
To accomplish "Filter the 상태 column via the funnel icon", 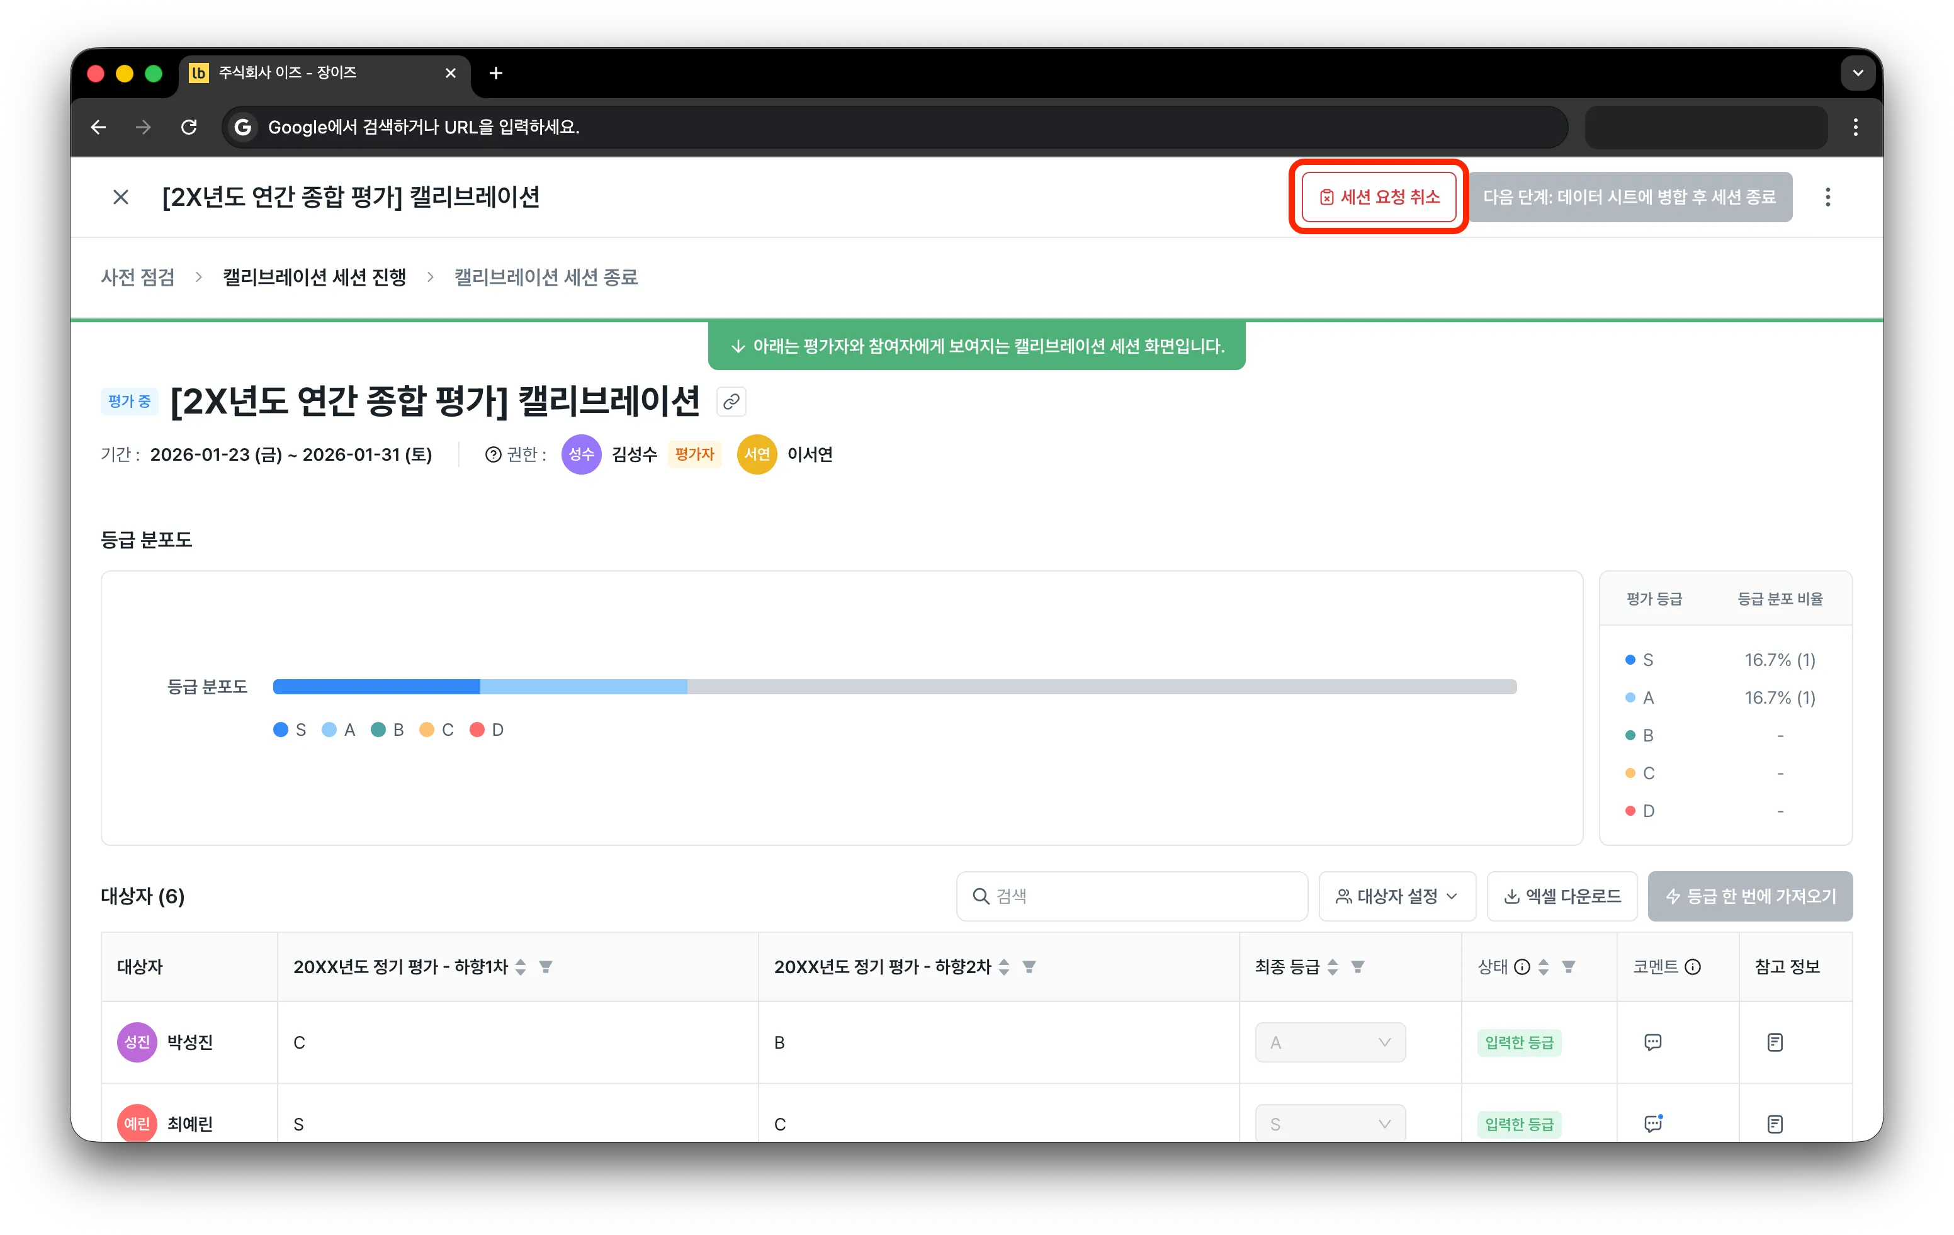I will [x=1569, y=966].
